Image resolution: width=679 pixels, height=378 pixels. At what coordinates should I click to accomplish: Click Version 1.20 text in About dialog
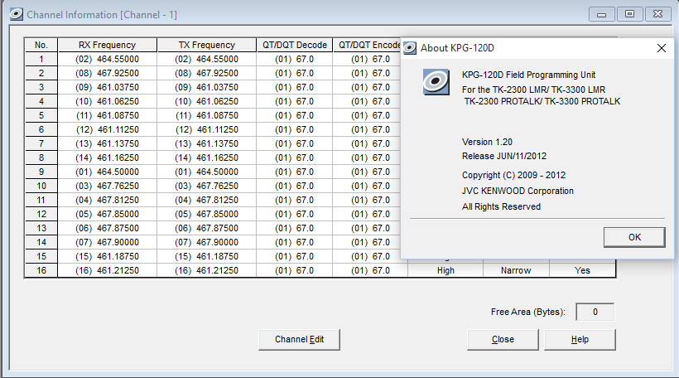487,143
